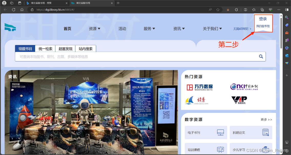Open 科研论文 resource card
This screenshot has width=291, height=155.
point(251,132)
